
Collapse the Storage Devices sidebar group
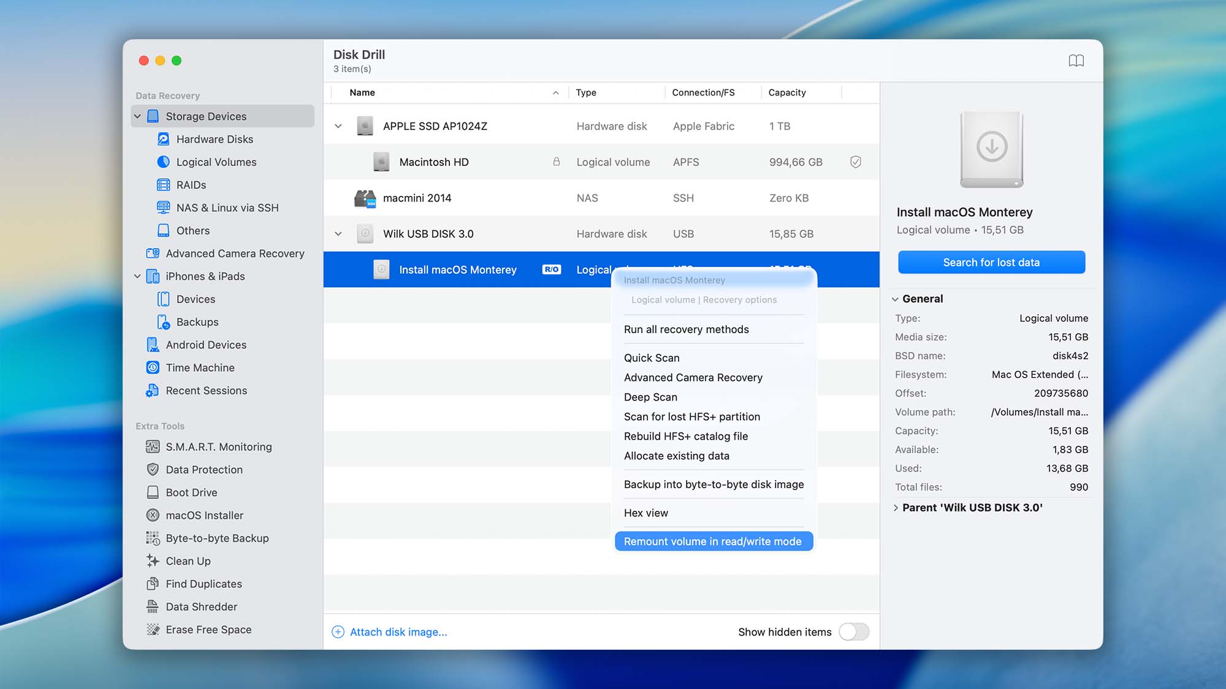(x=137, y=116)
